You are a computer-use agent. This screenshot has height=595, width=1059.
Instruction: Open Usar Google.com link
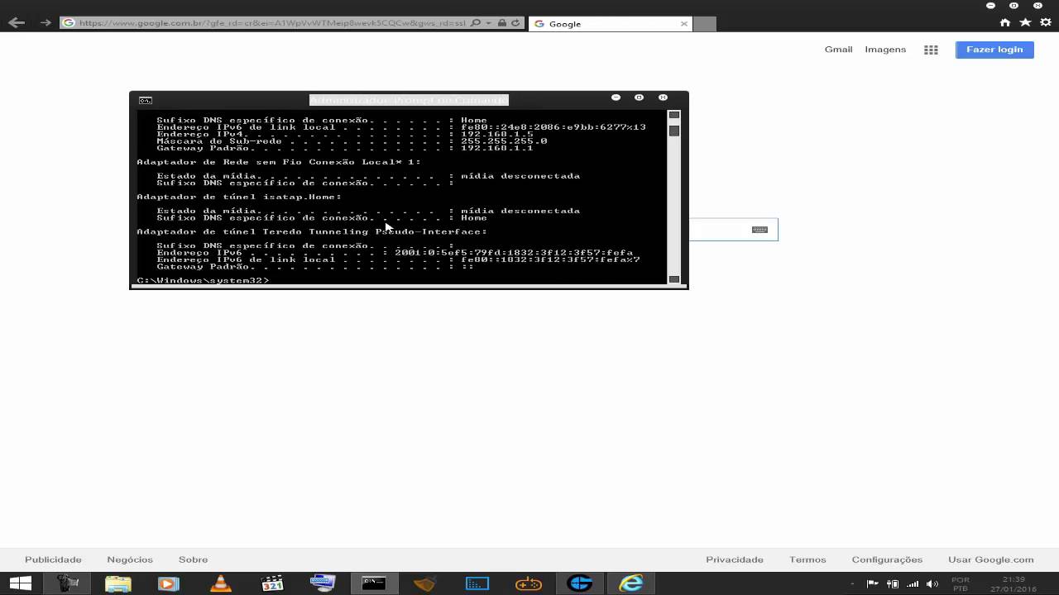991,559
